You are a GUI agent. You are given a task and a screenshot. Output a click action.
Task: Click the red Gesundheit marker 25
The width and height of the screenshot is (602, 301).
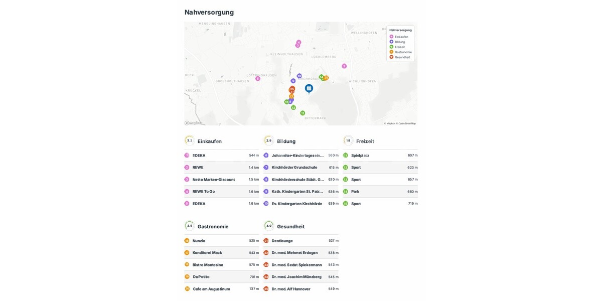(291, 89)
